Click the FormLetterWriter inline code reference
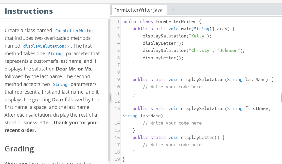The image size is (282, 164). [74, 31]
